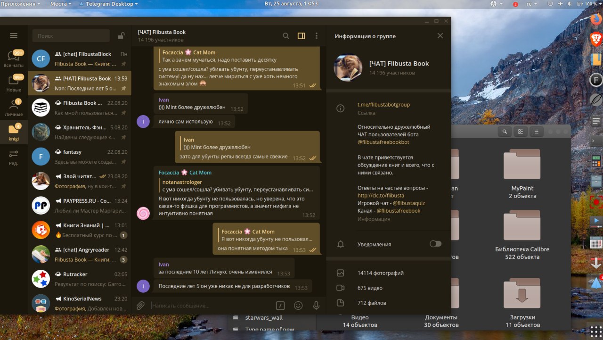
Task: Open the Rutracker bot chat
Action: 80,279
